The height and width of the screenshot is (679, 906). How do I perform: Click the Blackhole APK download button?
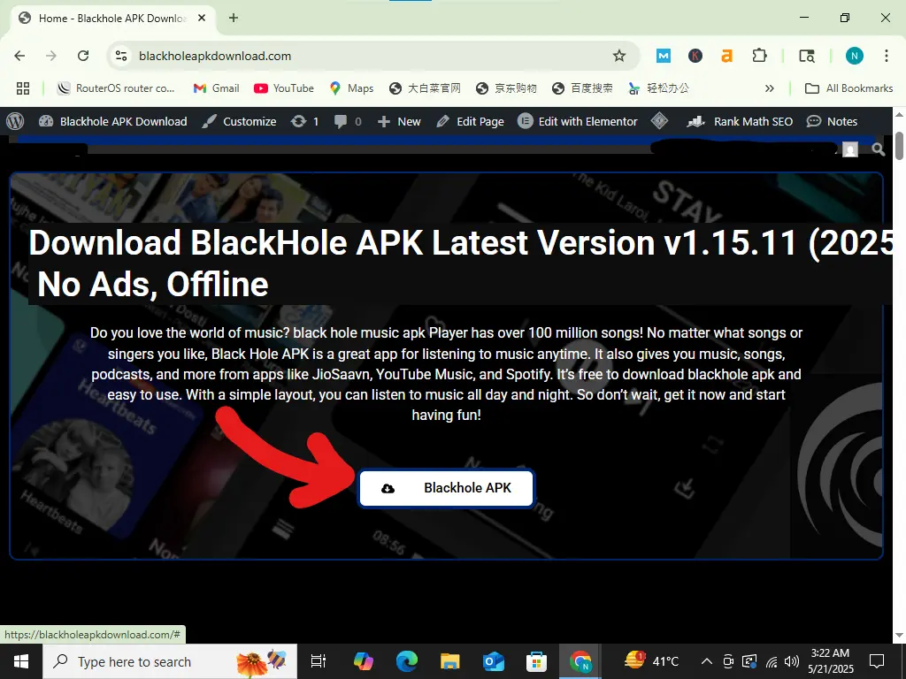(x=446, y=488)
